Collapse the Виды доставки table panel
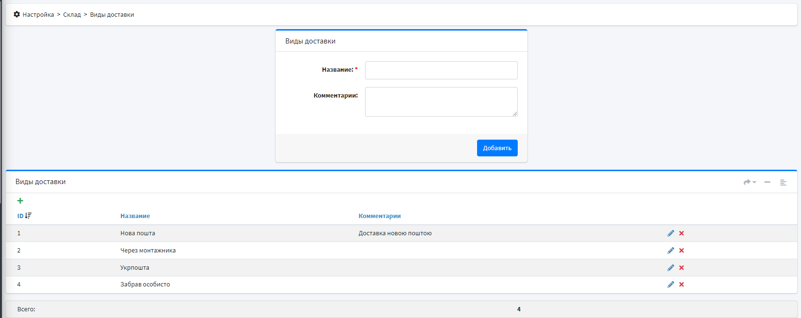This screenshot has height=318, width=801. [767, 182]
